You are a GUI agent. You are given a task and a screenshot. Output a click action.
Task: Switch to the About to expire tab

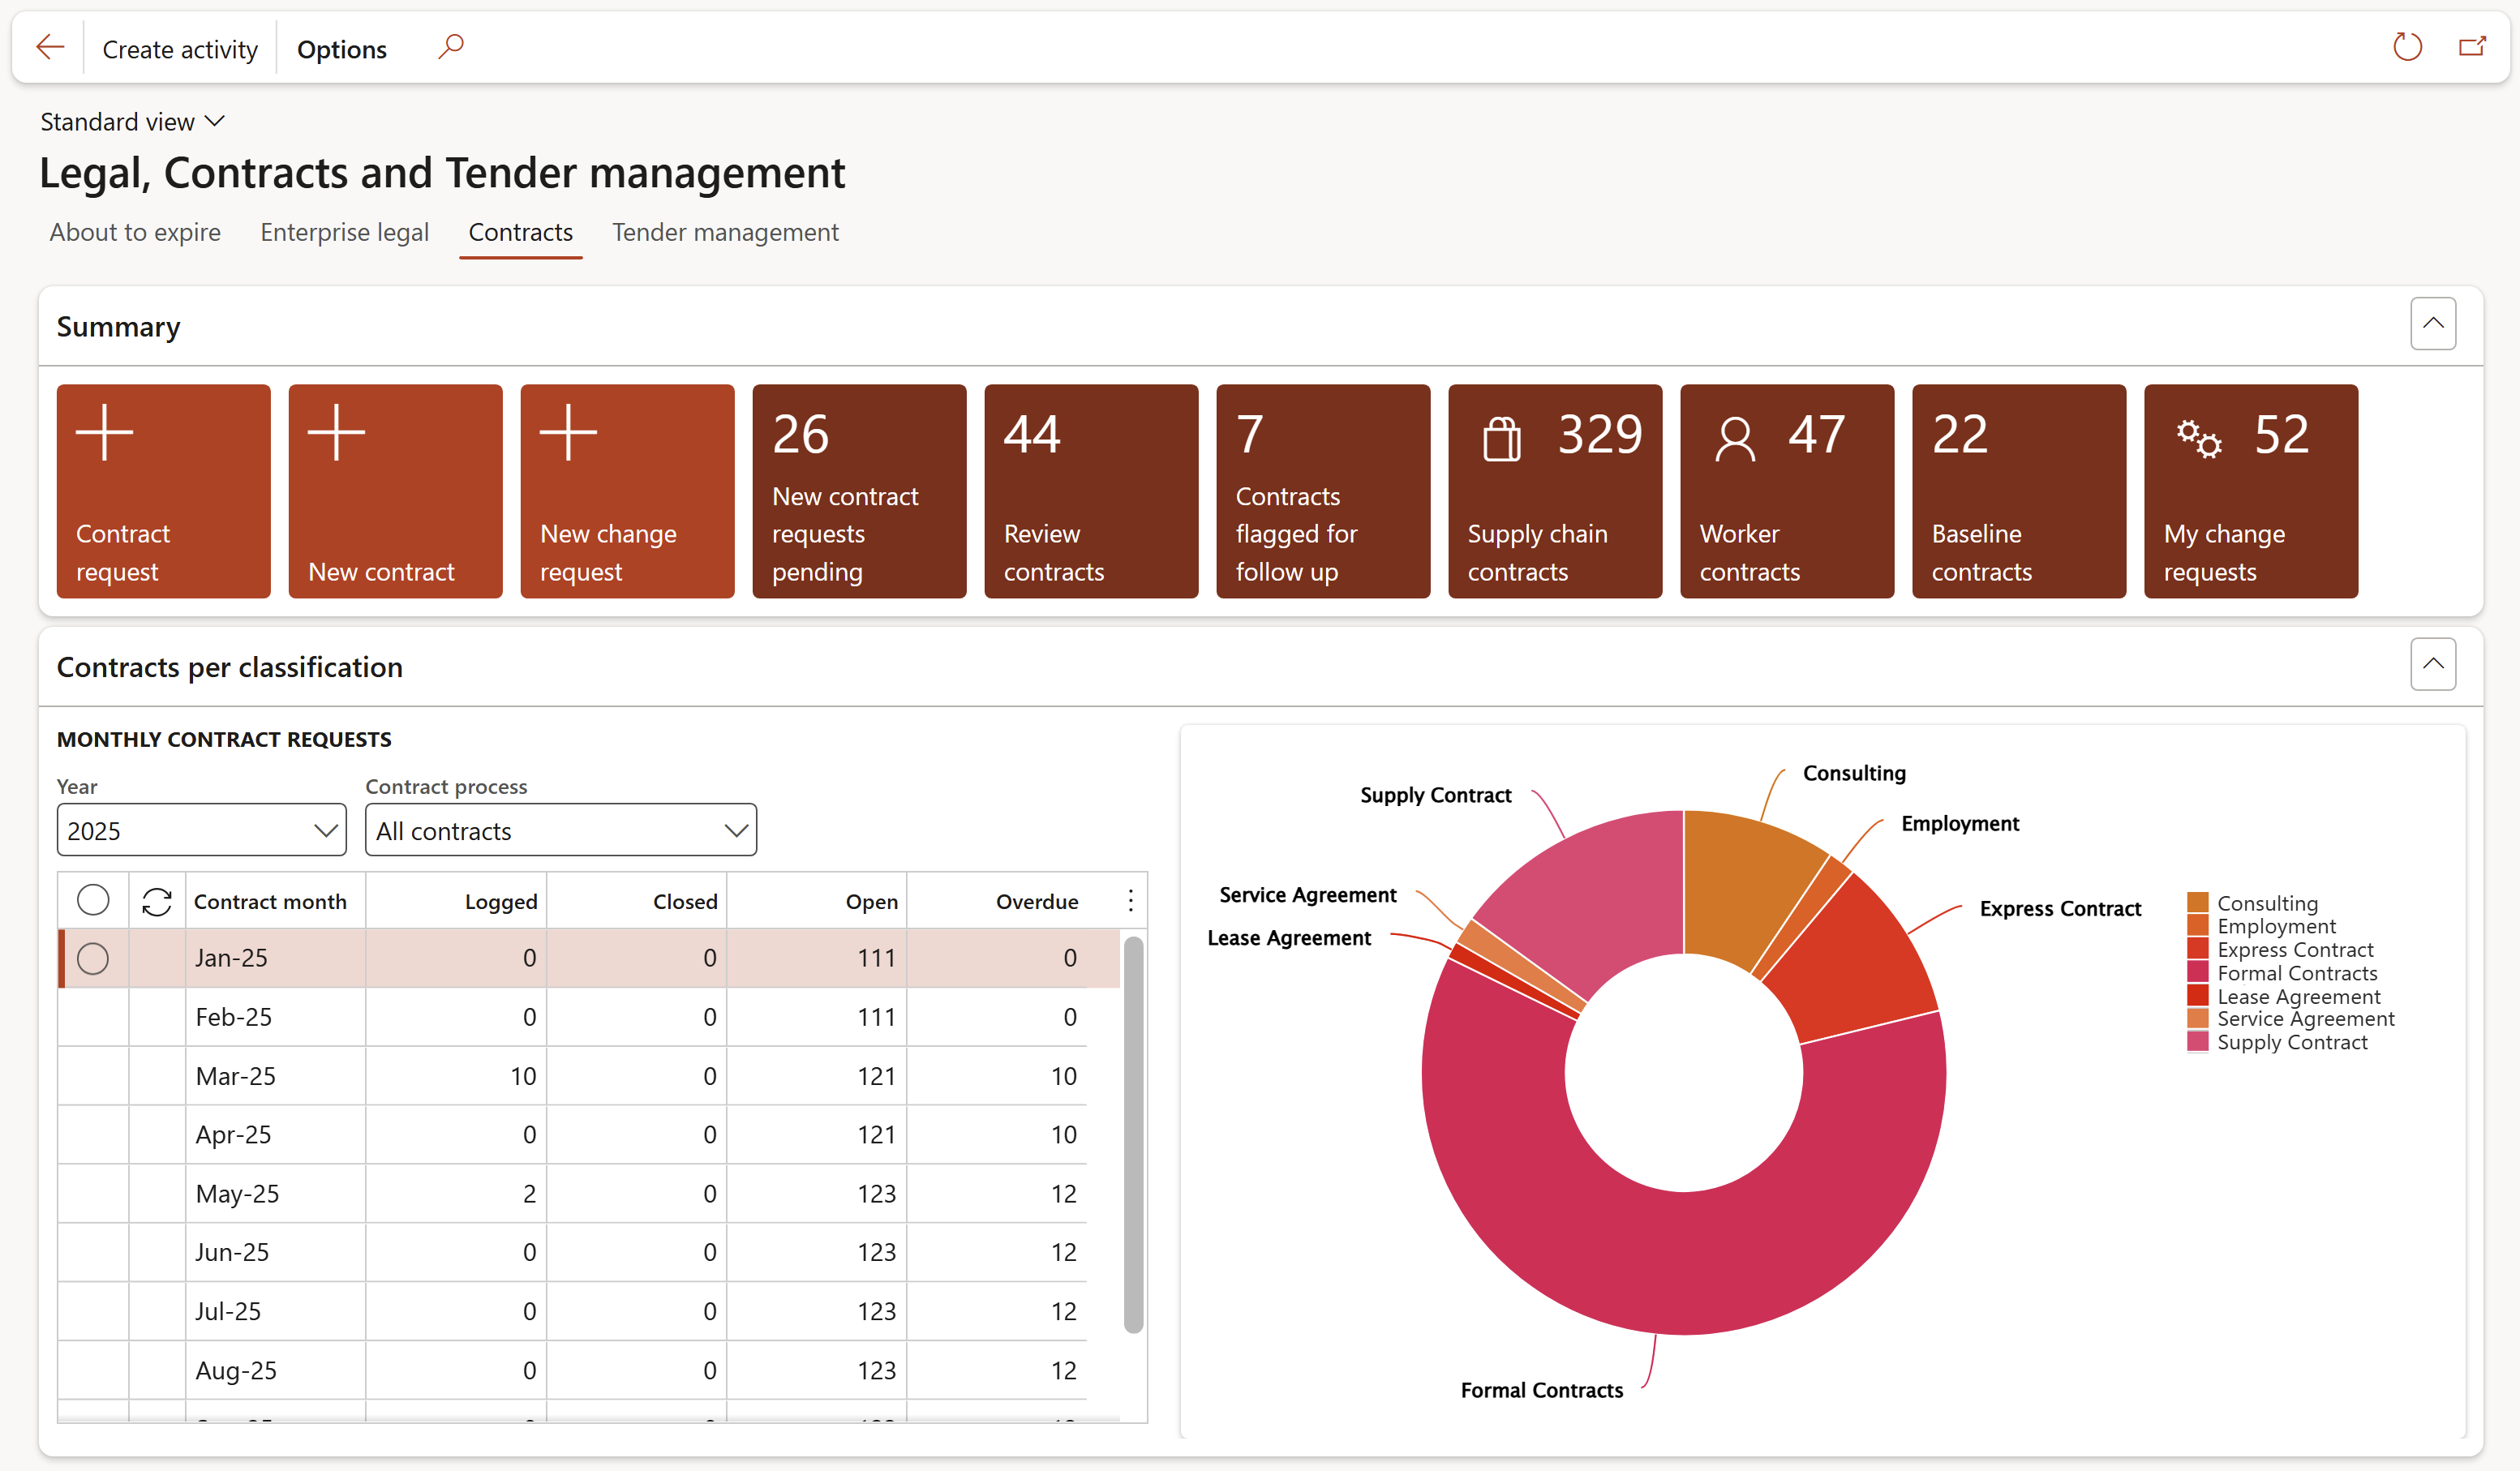(x=135, y=232)
